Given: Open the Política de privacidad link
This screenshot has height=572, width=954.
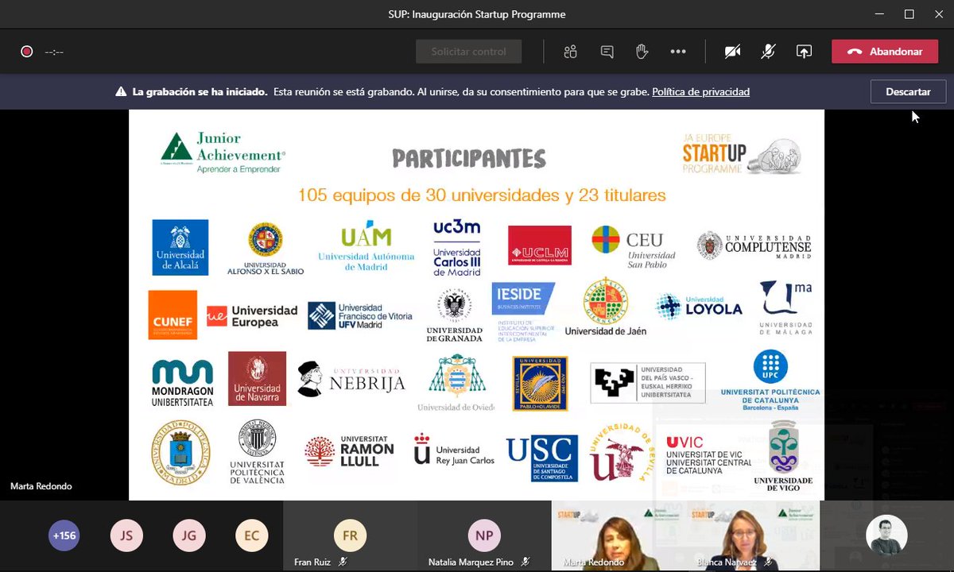Looking at the screenshot, I should (x=700, y=92).
